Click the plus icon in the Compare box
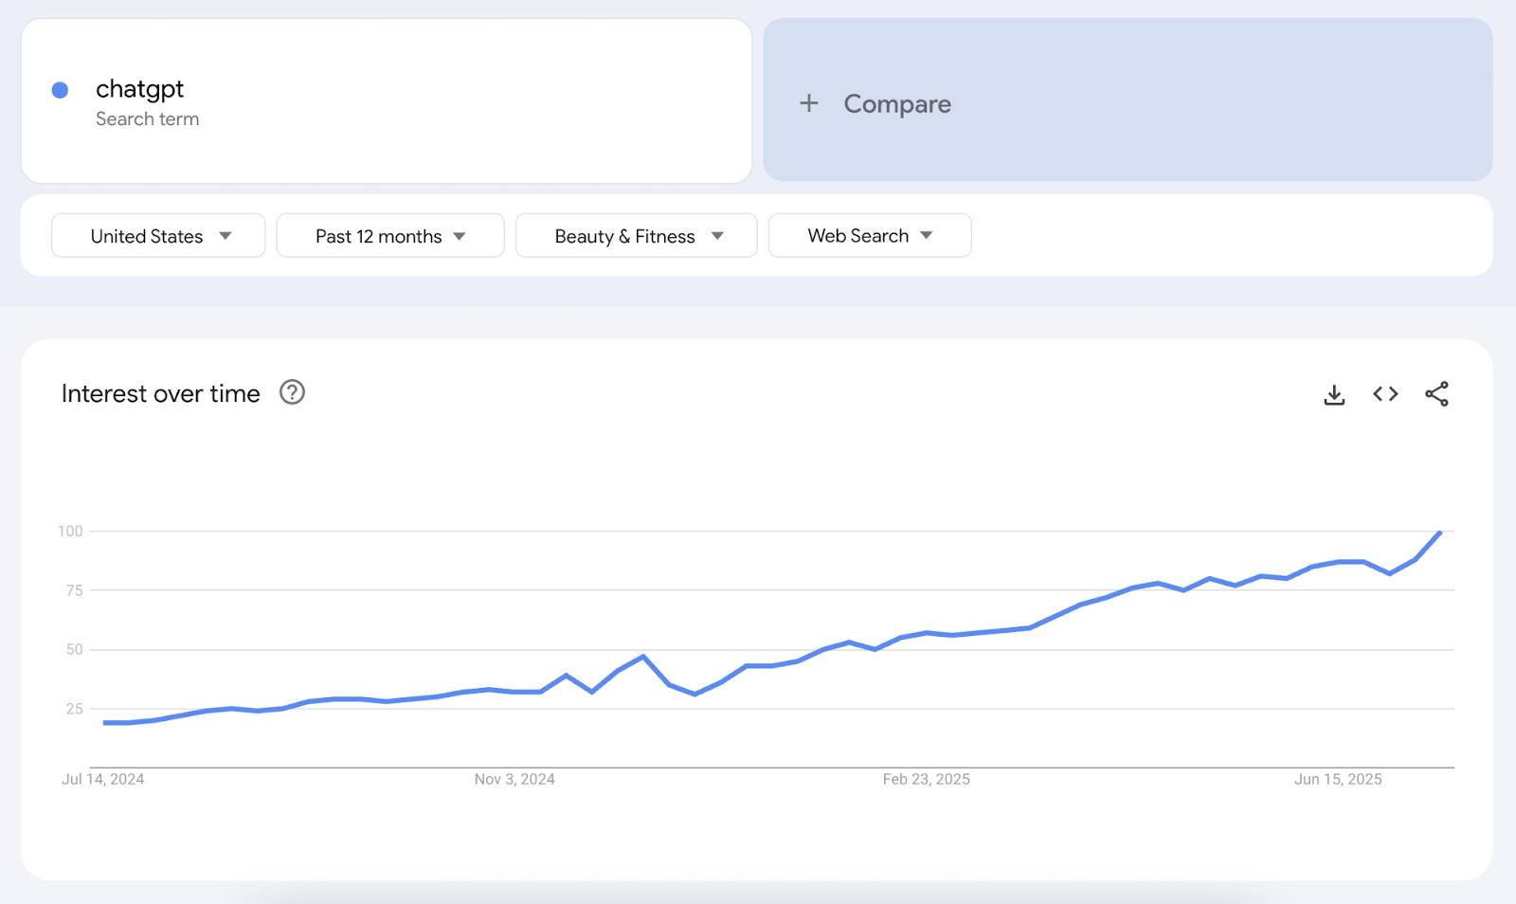Image resolution: width=1516 pixels, height=904 pixels. [808, 103]
